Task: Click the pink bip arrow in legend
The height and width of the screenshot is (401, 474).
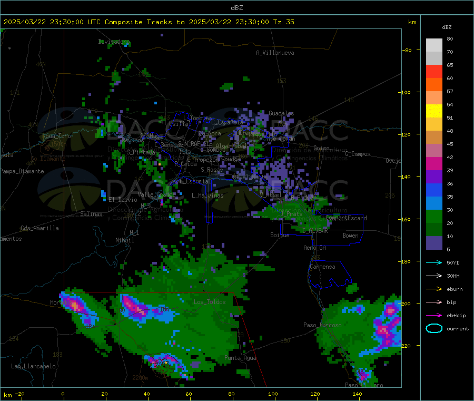Action: (x=434, y=302)
